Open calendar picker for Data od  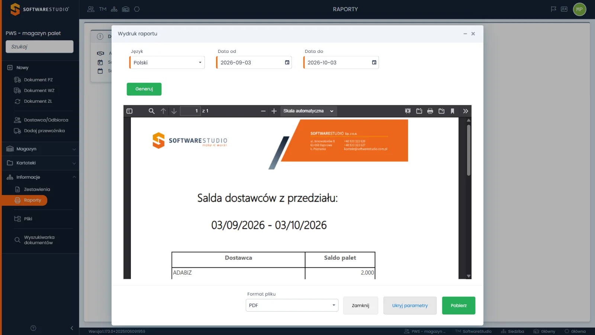pyautogui.click(x=287, y=63)
